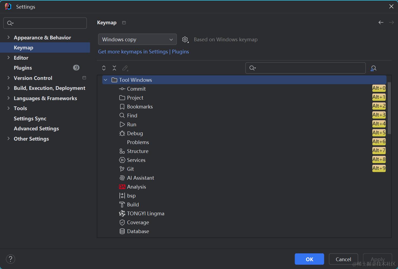The width and height of the screenshot is (398, 269).
Task: Open the help question mark button
Action: (11, 259)
